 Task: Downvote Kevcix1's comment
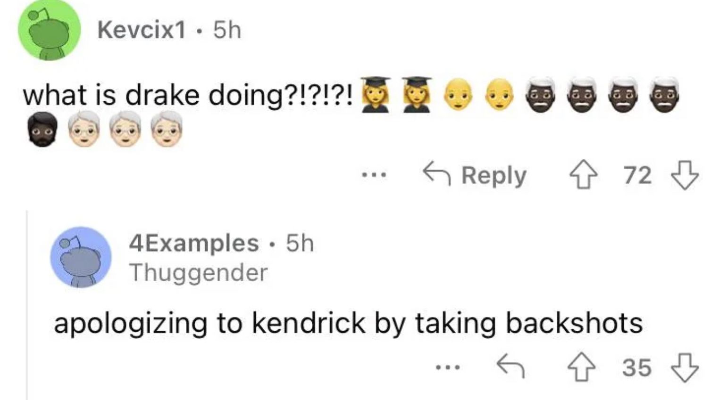point(684,176)
